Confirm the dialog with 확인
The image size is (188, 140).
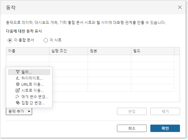(165, 128)
